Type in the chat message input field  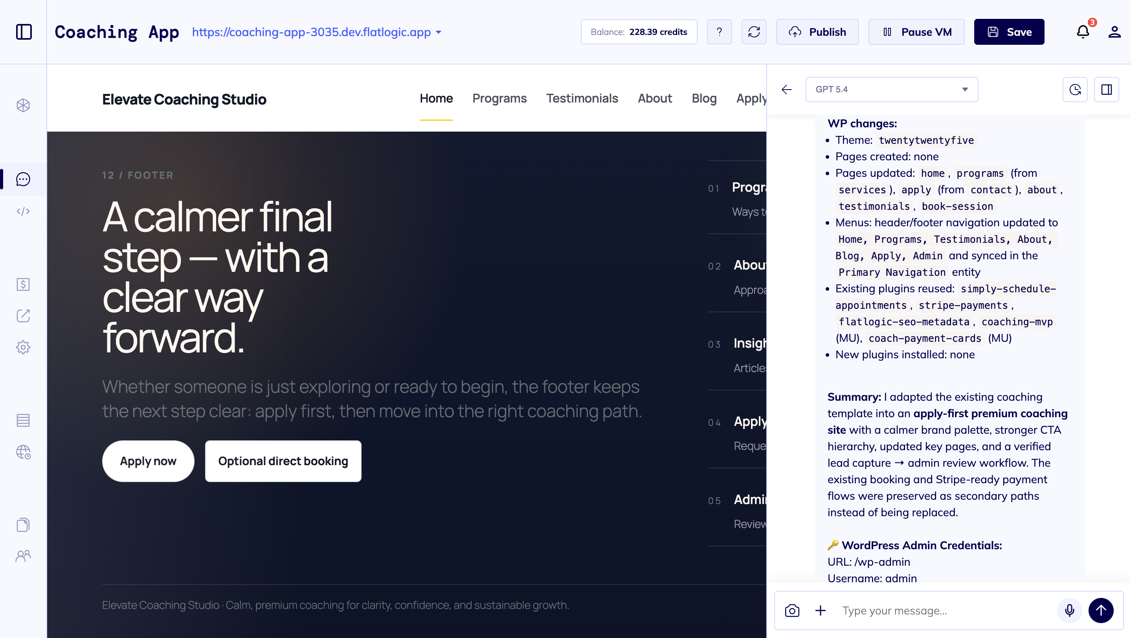922,610
